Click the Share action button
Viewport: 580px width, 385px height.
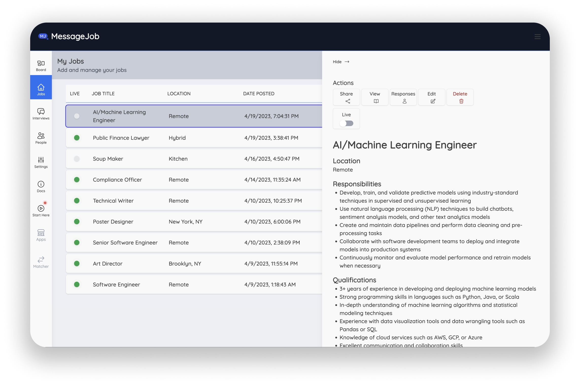[346, 97]
